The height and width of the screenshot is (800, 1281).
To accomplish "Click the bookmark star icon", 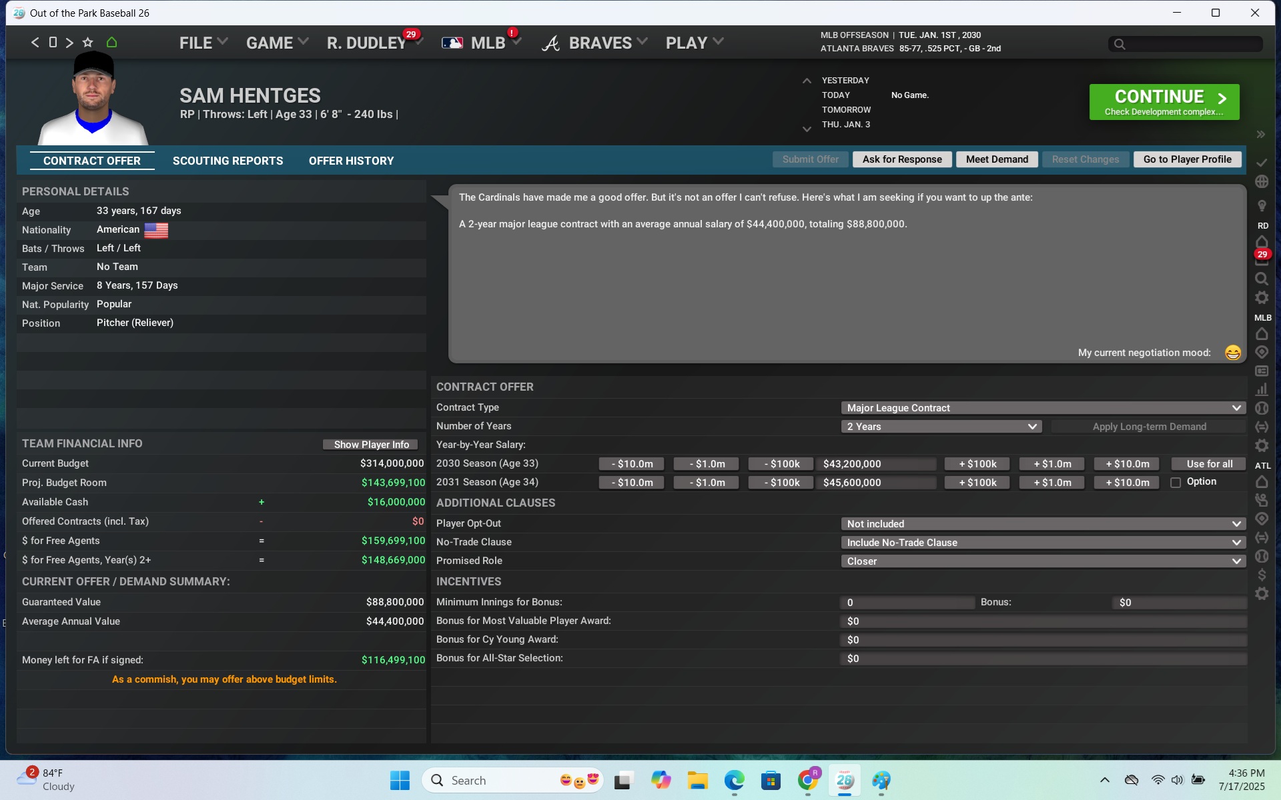I will [87, 43].
